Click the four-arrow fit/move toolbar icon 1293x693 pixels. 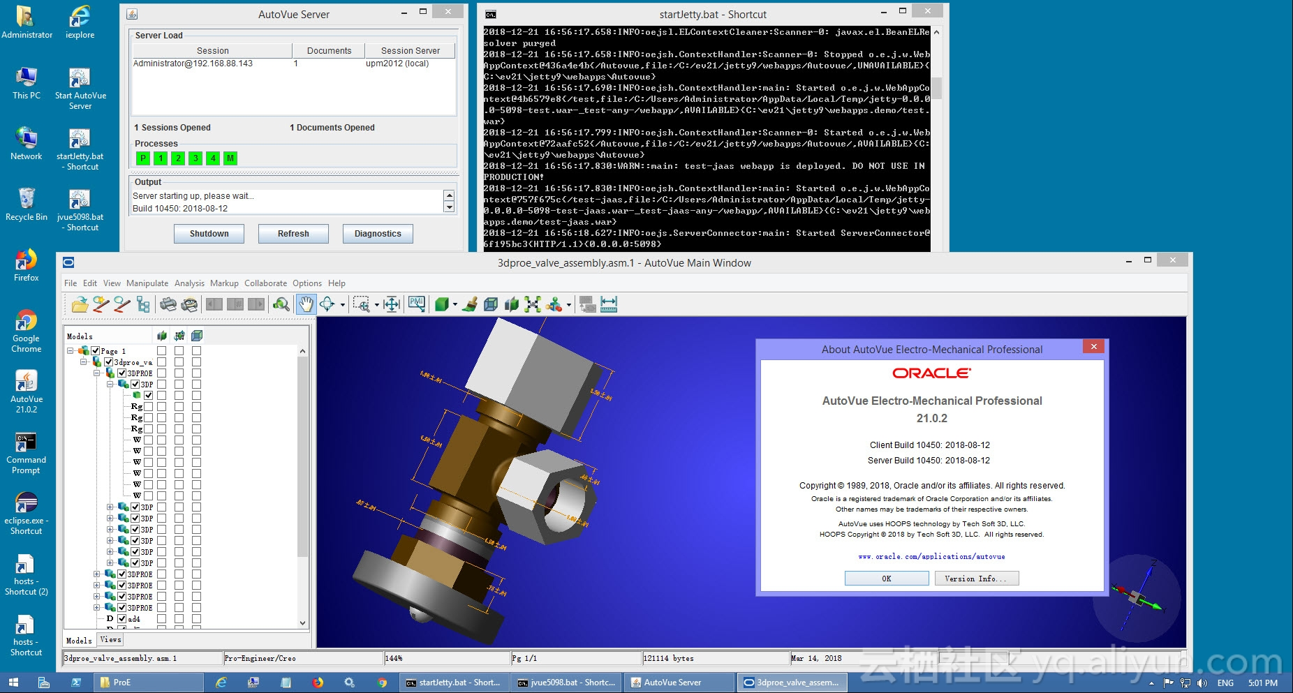(392, 304)
